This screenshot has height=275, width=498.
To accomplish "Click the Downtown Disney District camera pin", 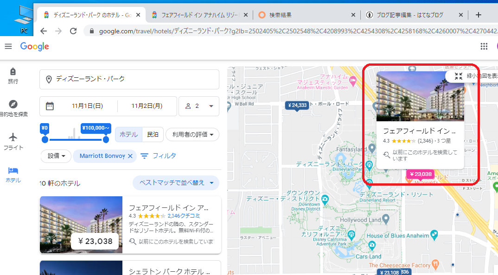I will pos(325,200).
